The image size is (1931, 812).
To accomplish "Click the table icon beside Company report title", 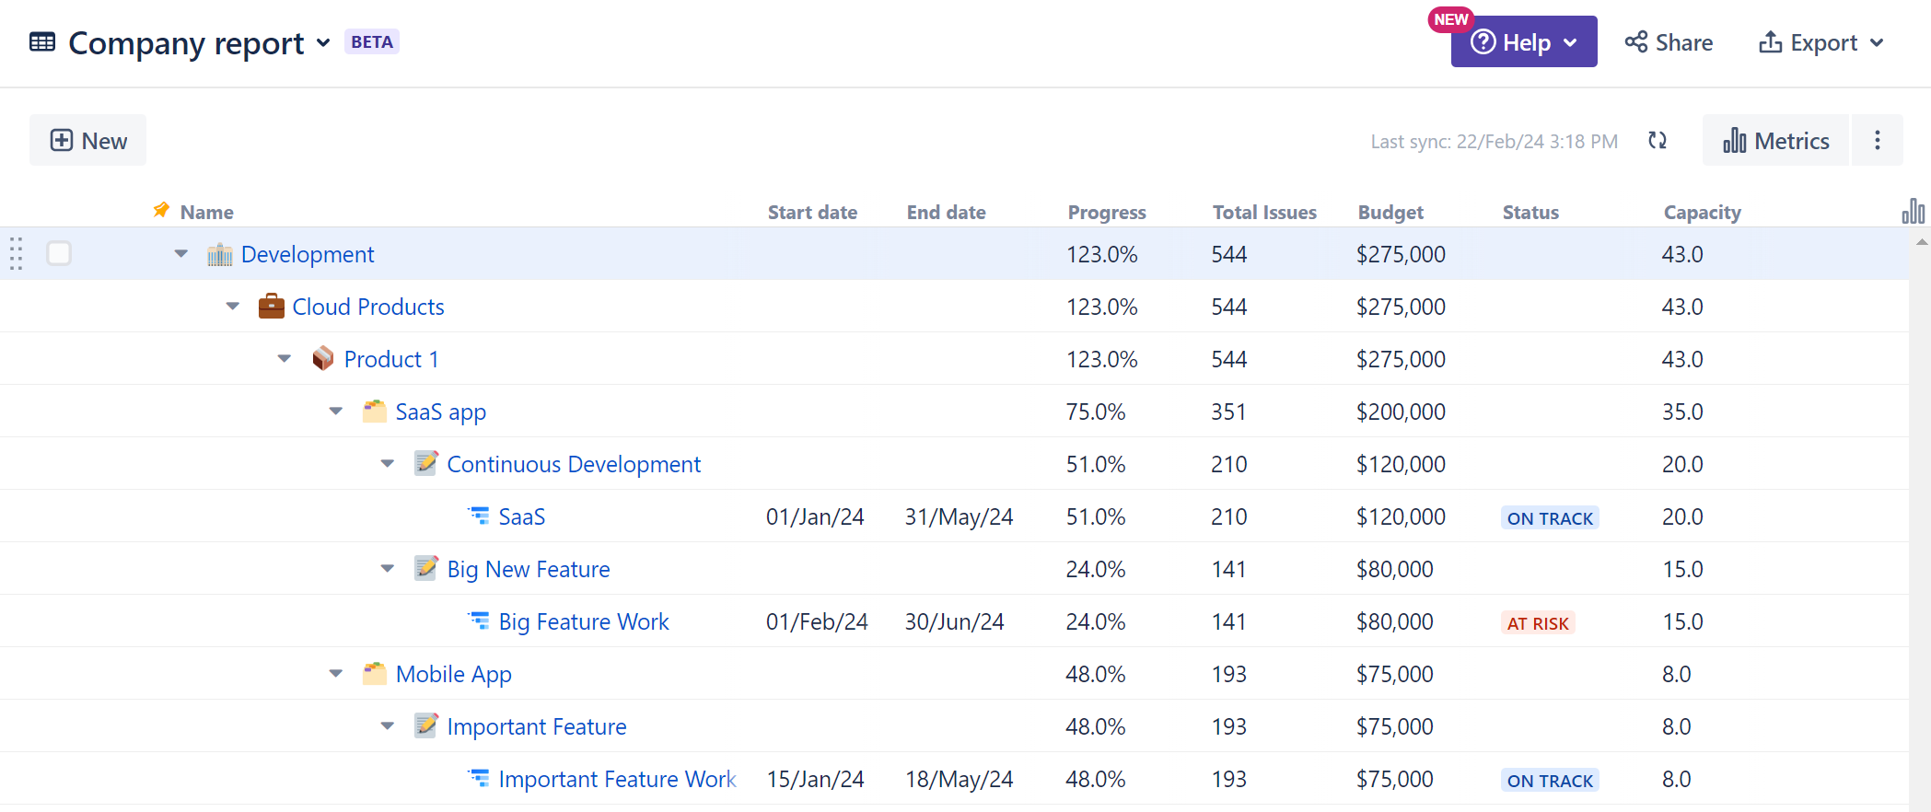I will pyautogui.click(x=42, y=42).
